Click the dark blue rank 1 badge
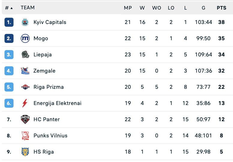 (9, 22)
